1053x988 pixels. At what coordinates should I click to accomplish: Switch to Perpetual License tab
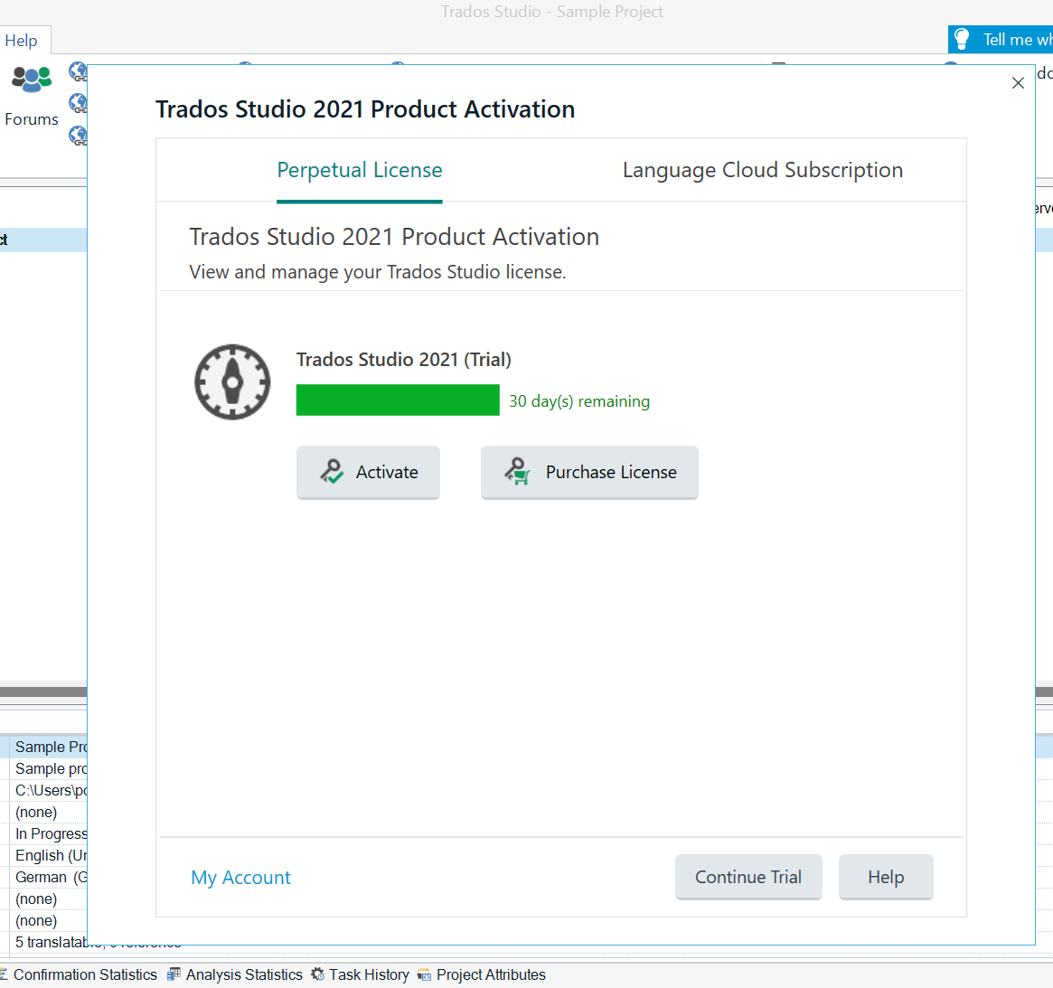(359, 171)
